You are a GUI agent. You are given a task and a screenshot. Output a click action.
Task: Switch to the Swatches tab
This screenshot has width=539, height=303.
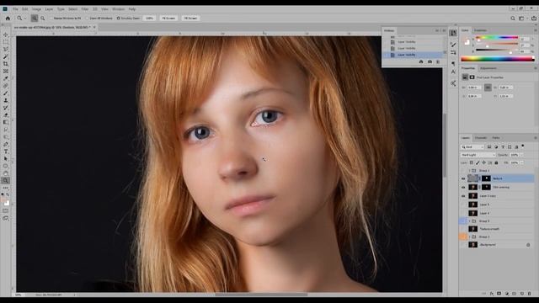click(x=480, y=30)
